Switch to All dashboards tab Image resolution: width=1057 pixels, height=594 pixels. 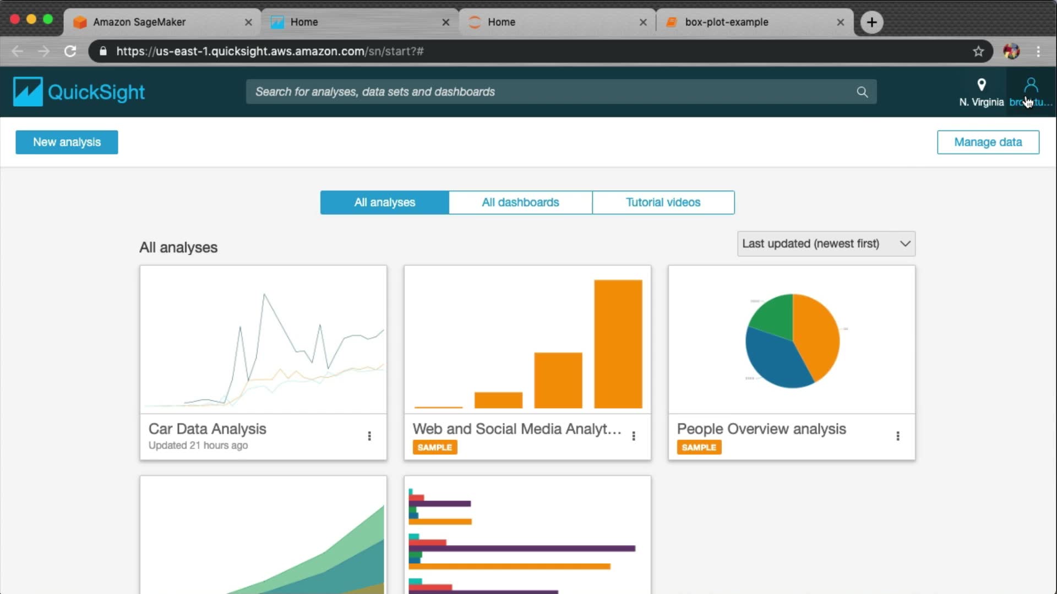tap(520, 202)
